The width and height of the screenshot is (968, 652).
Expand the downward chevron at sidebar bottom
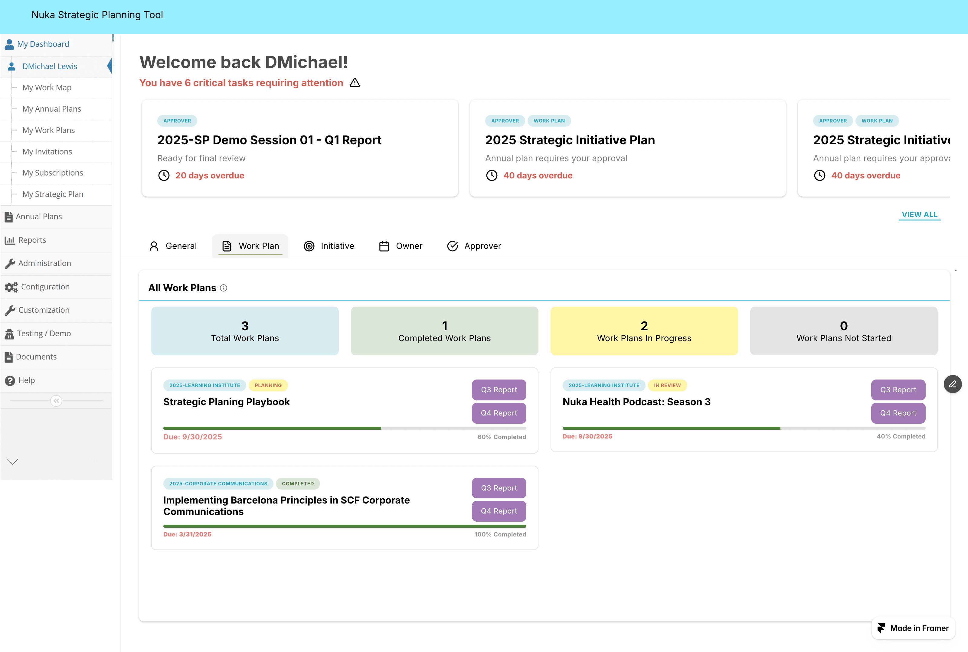pyautogui.click(x=12, y=461)
